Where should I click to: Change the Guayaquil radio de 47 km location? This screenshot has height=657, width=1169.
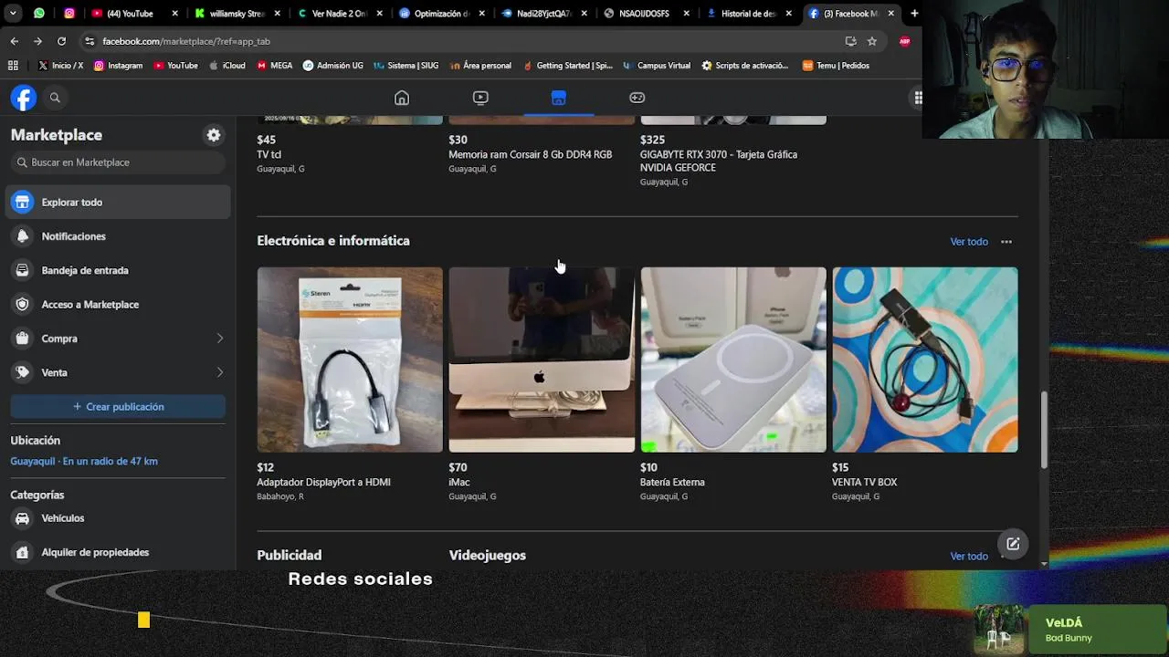(x=84, y=462)
